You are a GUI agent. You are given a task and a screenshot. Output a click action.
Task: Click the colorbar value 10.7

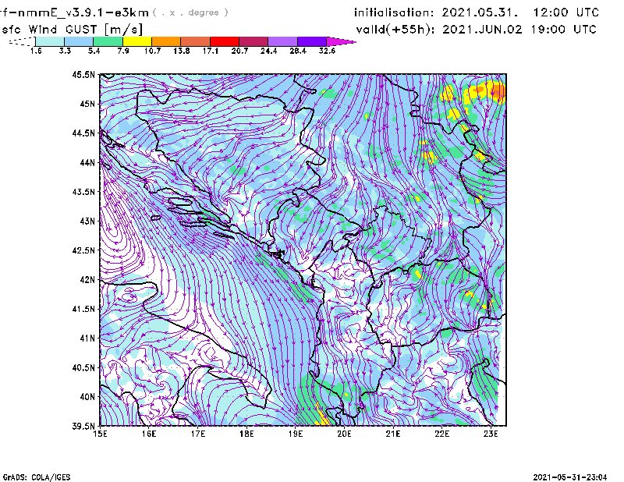[x=152, y=51]
